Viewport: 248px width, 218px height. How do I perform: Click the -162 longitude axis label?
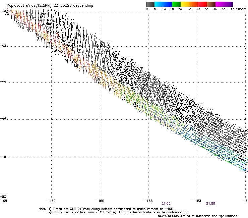51,201
